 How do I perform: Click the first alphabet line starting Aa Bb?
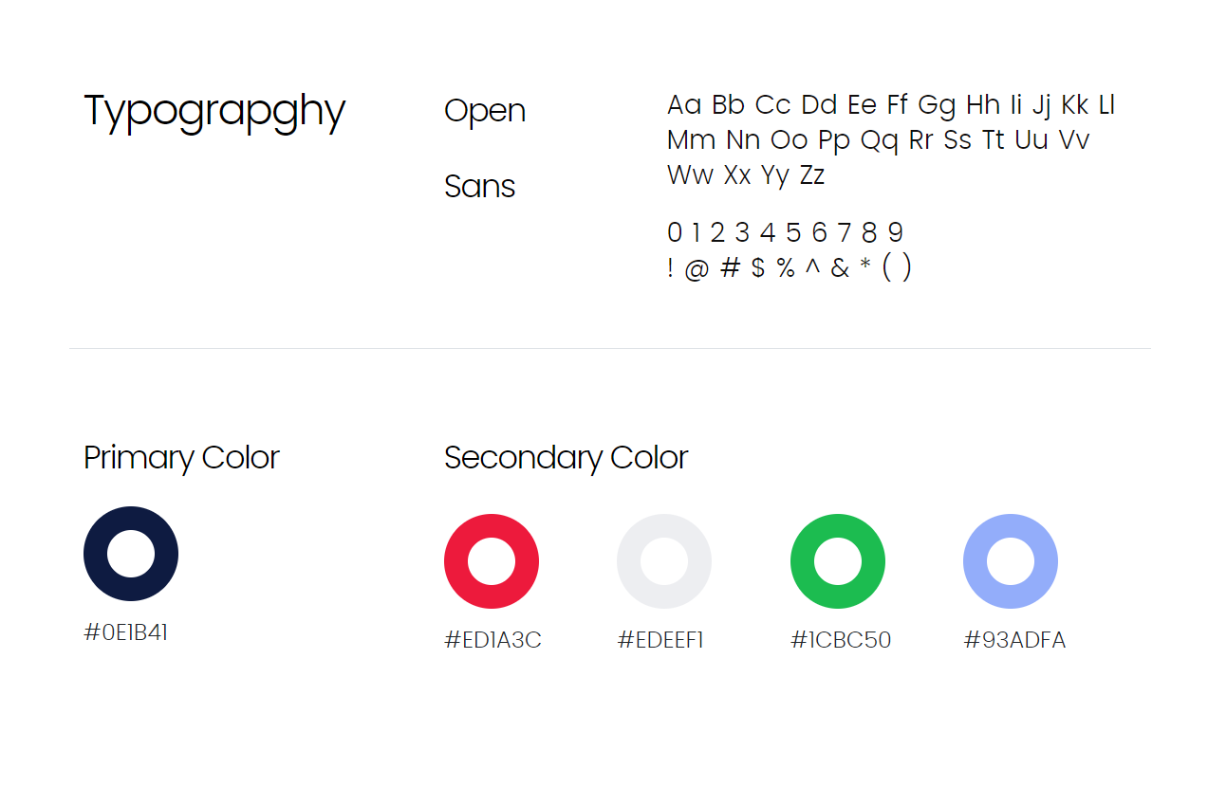[891, 104]
